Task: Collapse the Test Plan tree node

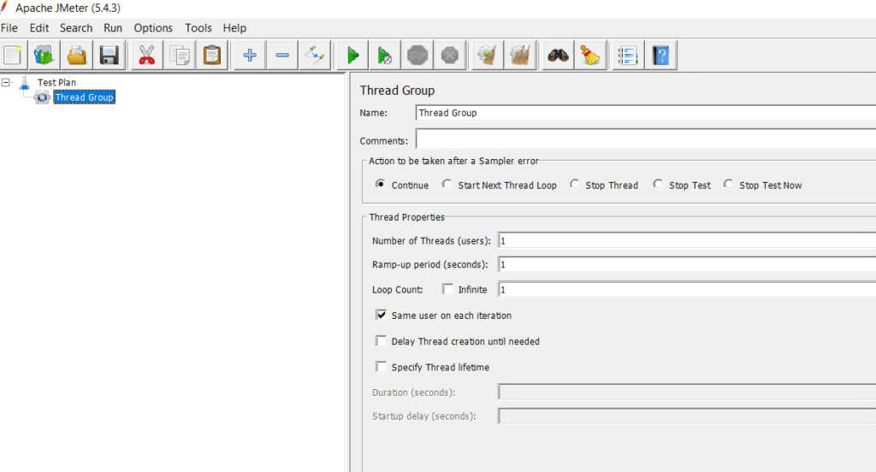Action: [x=6, y=83]
